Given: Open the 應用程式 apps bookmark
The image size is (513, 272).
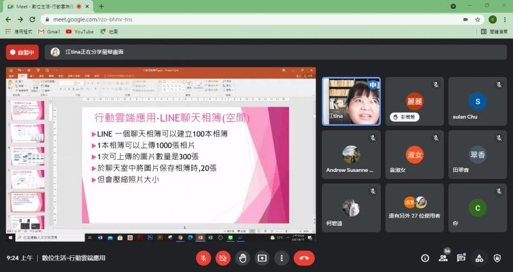Looking at the screenshot, I should pyautogui.click(x=19, y=31).
